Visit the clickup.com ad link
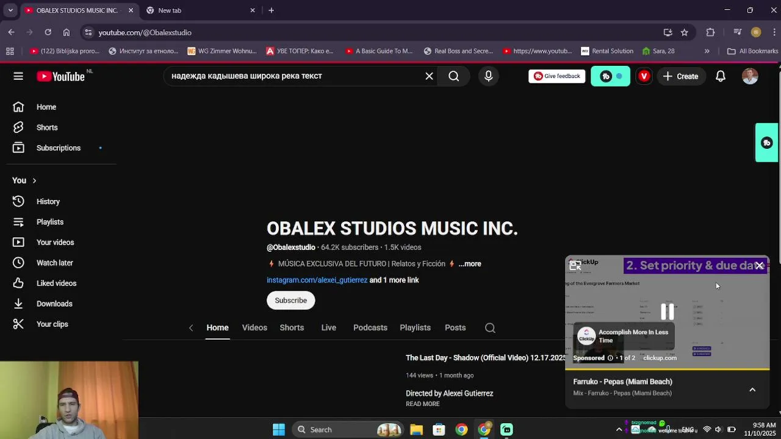This screenshot has width=781, height=439. (660, 358)
